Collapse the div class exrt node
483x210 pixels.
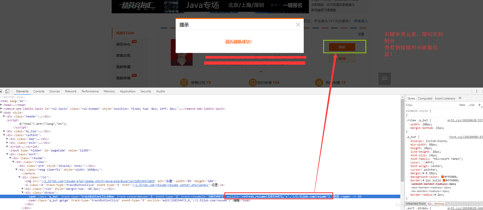tap(7, 154)
